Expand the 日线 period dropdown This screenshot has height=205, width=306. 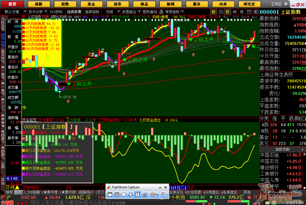pyautogui.click(x=118, y=12)
